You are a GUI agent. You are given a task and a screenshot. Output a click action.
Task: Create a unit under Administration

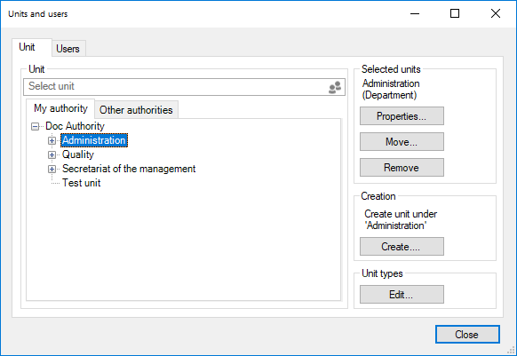[402, 247]
